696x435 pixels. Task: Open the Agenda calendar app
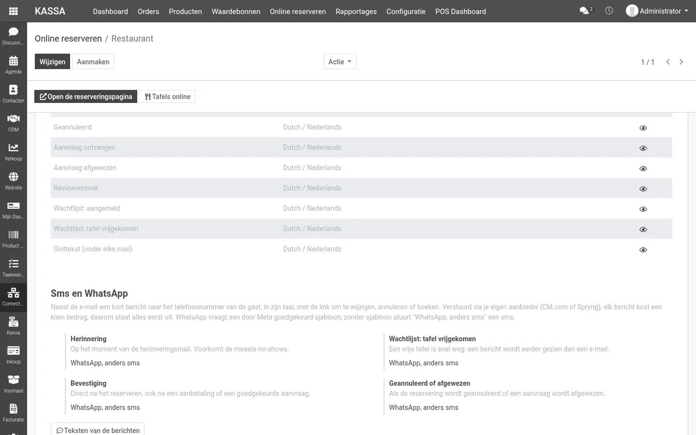(13, 65)
